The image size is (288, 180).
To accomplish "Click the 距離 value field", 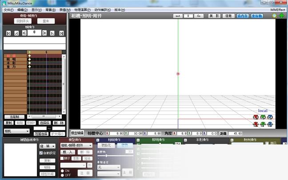I will (x=236, y=133).
